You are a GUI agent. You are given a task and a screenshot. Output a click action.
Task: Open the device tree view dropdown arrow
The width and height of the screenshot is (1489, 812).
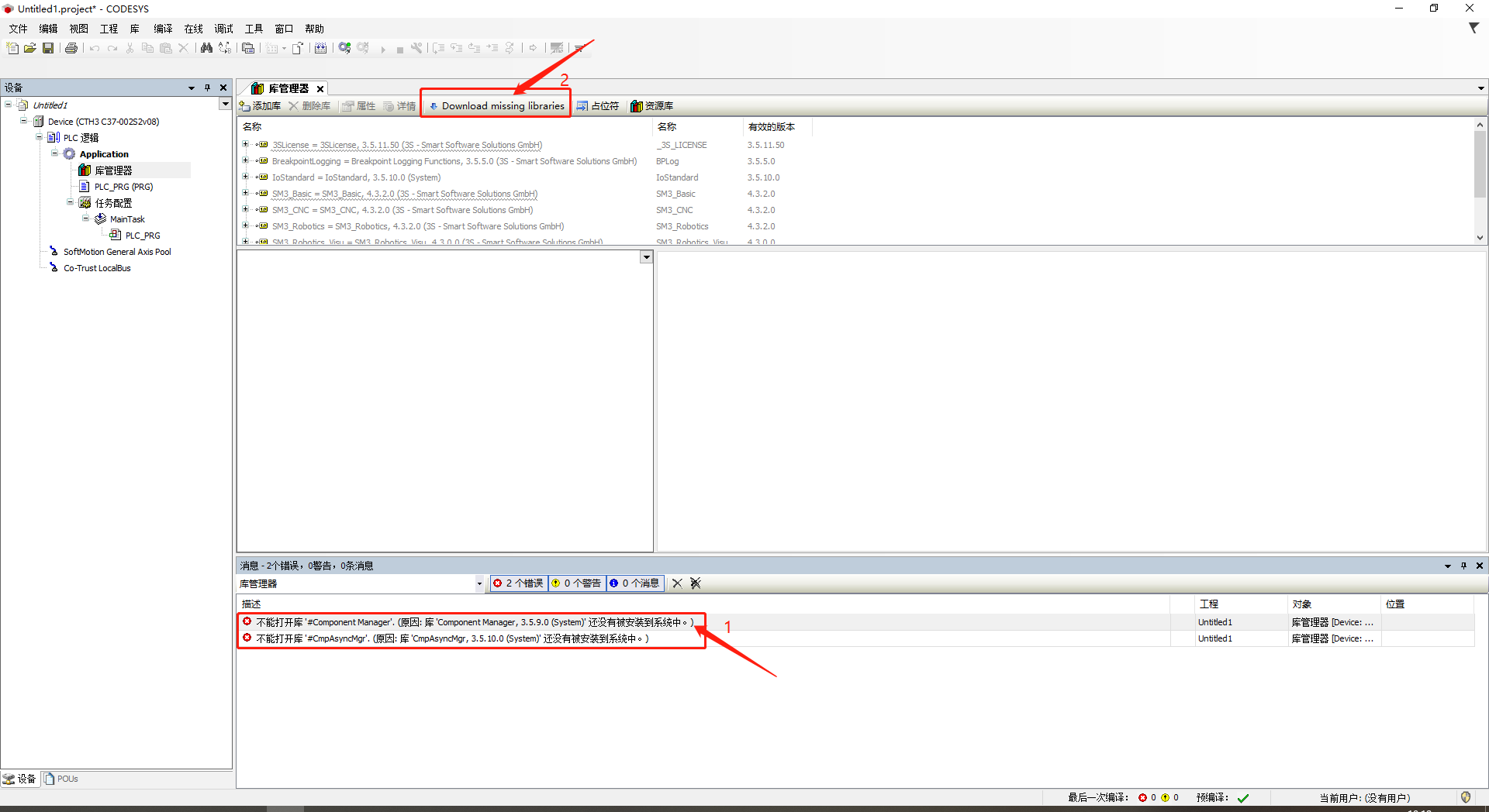click(x=225, y=105)
